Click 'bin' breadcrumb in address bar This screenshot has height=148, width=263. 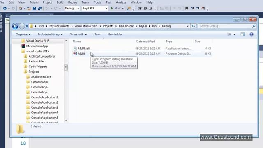click(155, 26)
